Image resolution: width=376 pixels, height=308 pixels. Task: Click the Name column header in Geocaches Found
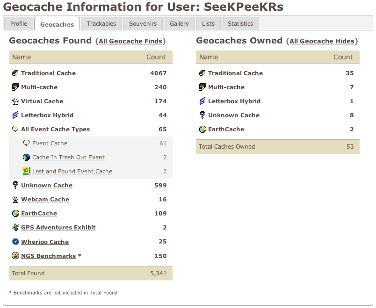pos(22,57)
